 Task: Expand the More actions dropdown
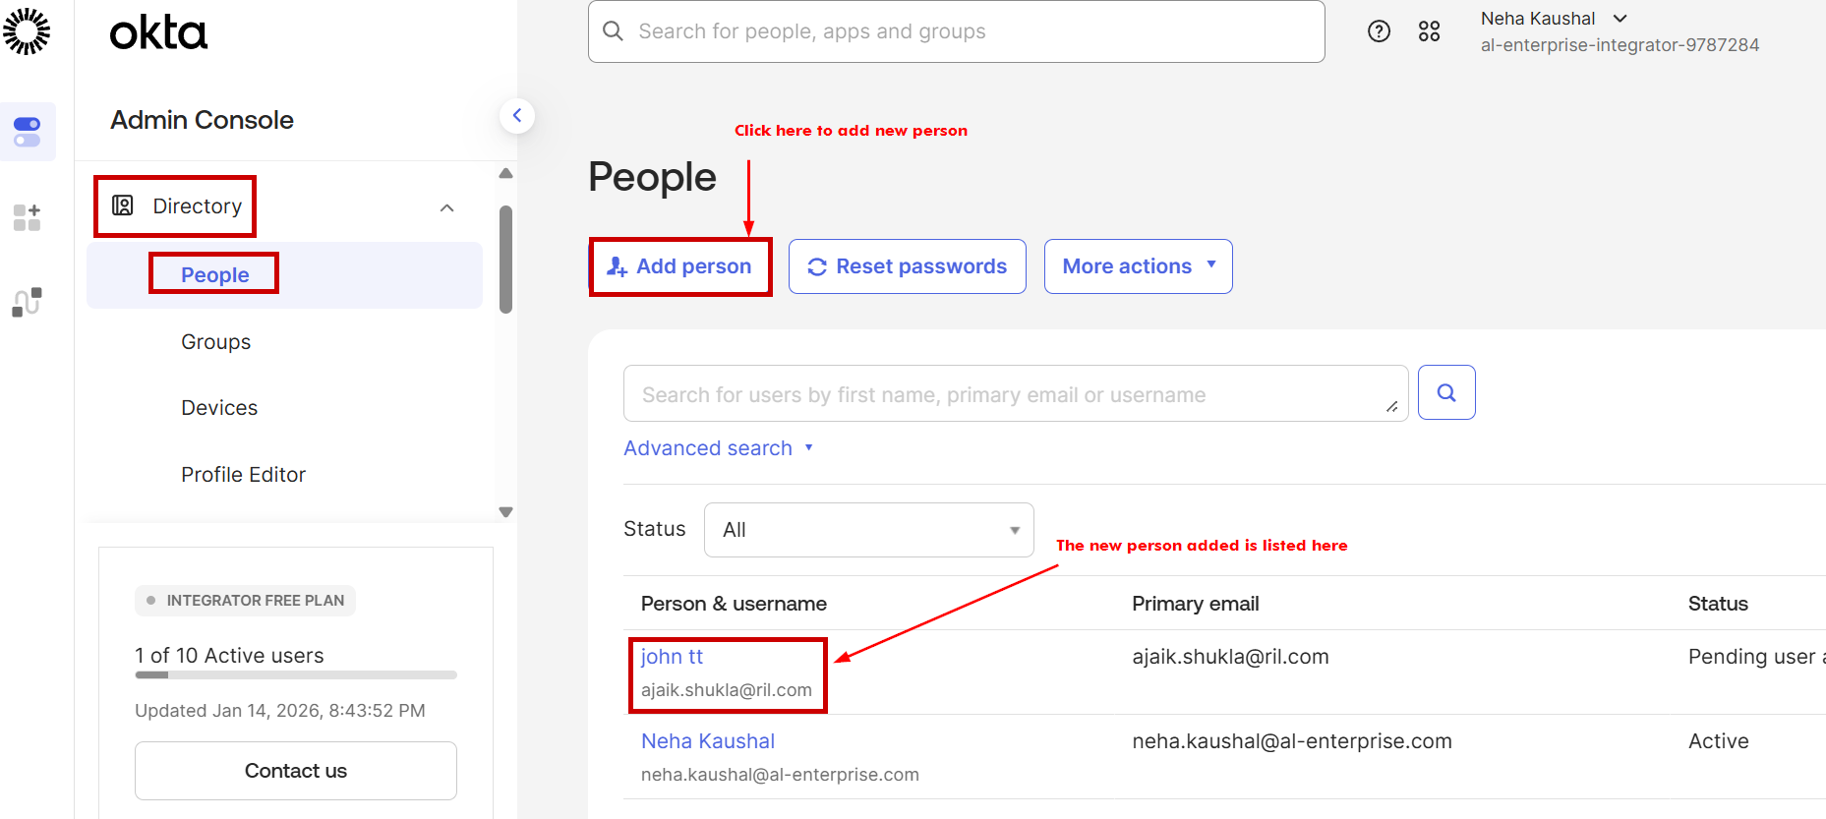[x=1138, y=265]
